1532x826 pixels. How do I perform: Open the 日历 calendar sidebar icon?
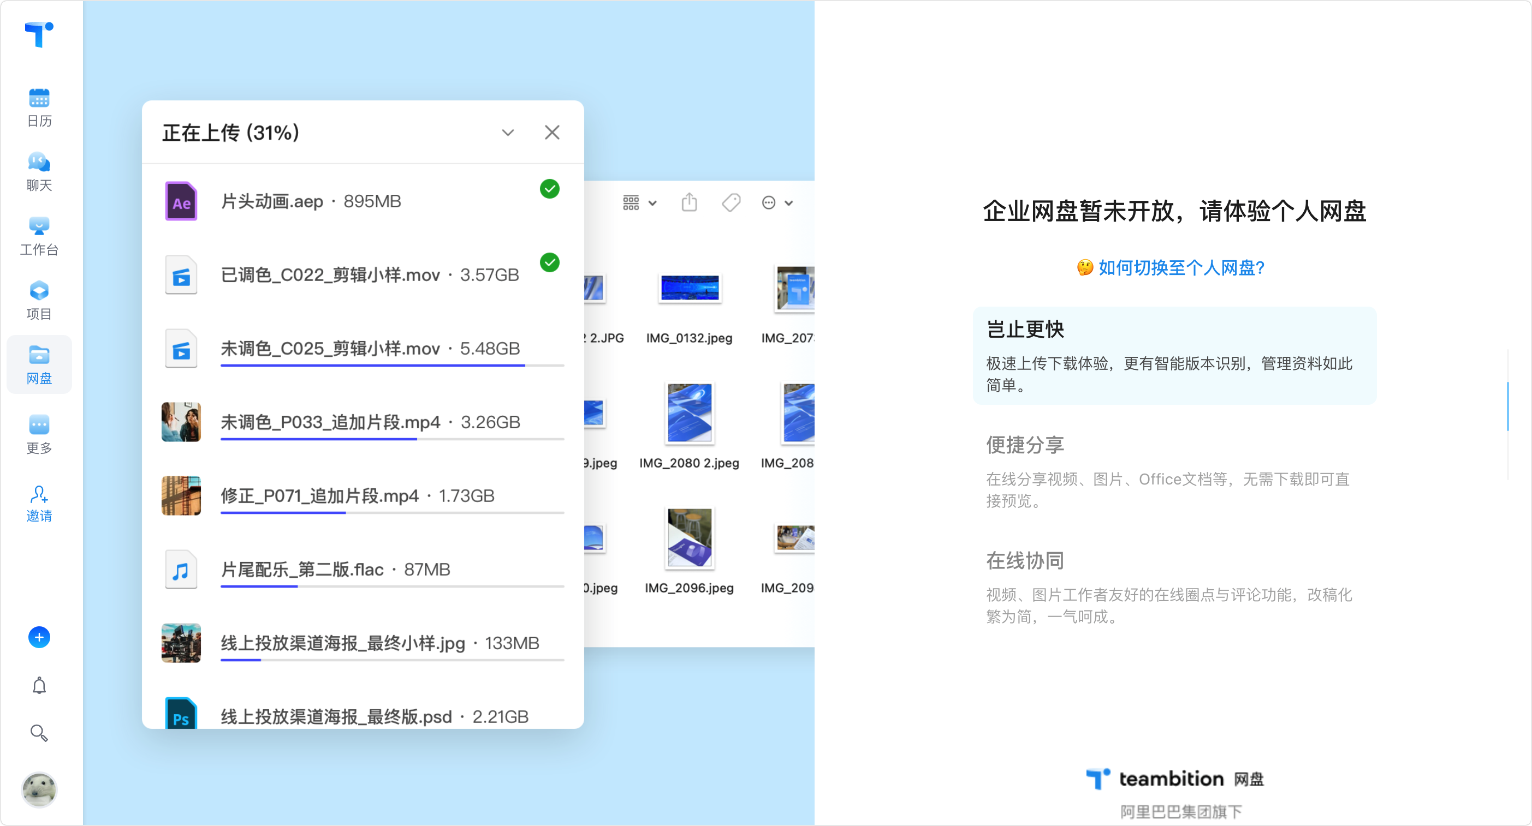click(39, 107)
